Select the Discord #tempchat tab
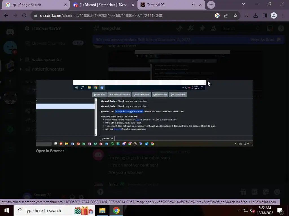Screen dimensions: 289x216 [103, 5]
